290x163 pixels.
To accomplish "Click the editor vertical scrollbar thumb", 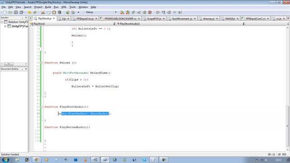I will (288, 126).
